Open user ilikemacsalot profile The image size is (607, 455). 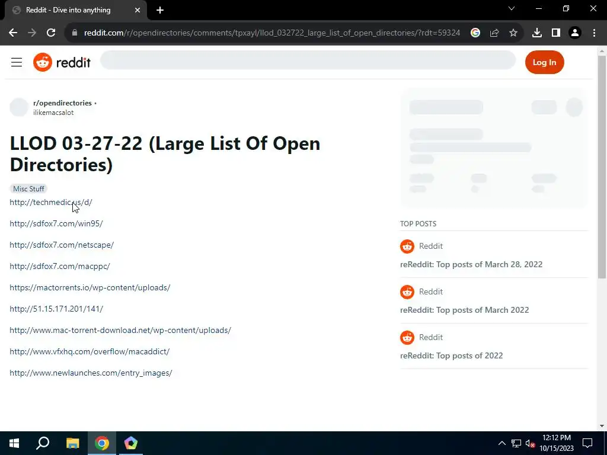click(x=53, y=113)
